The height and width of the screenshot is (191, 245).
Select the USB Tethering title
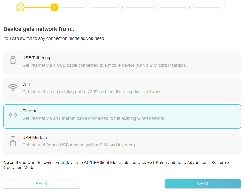click(36, 58)
